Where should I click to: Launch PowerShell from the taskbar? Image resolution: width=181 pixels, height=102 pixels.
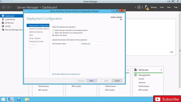19,99
